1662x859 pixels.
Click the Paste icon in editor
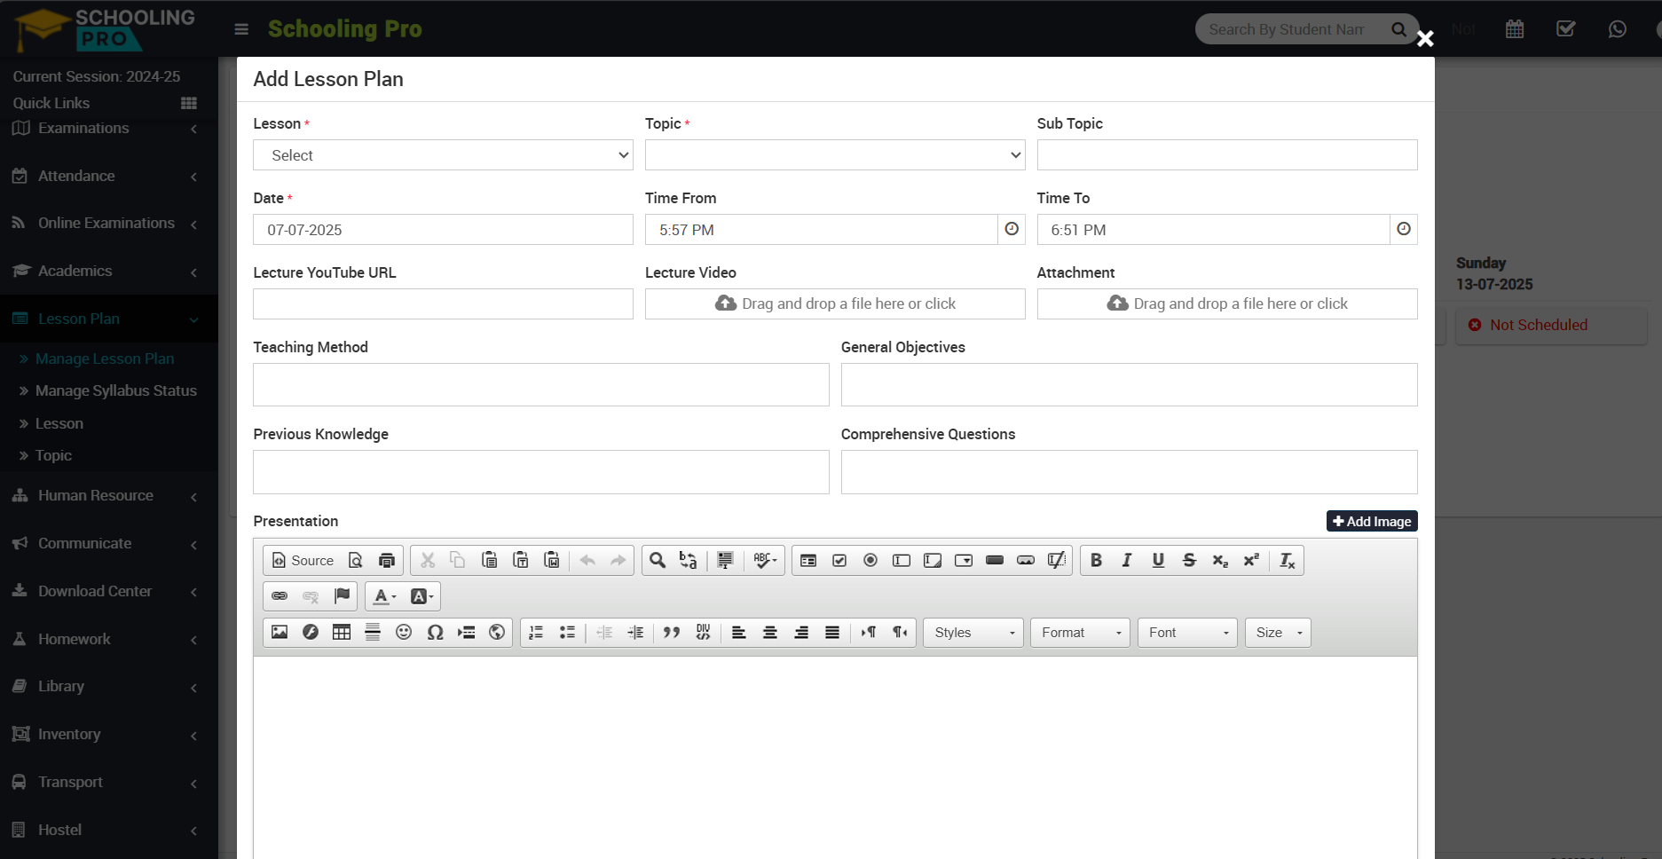pyautogui.click(x=489, y=560)
